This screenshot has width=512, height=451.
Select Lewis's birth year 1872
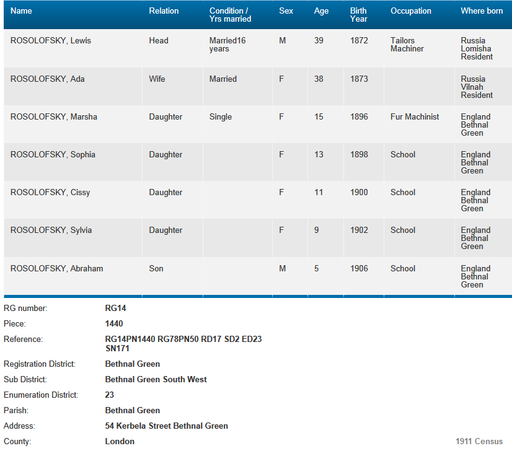coord(359,41)
